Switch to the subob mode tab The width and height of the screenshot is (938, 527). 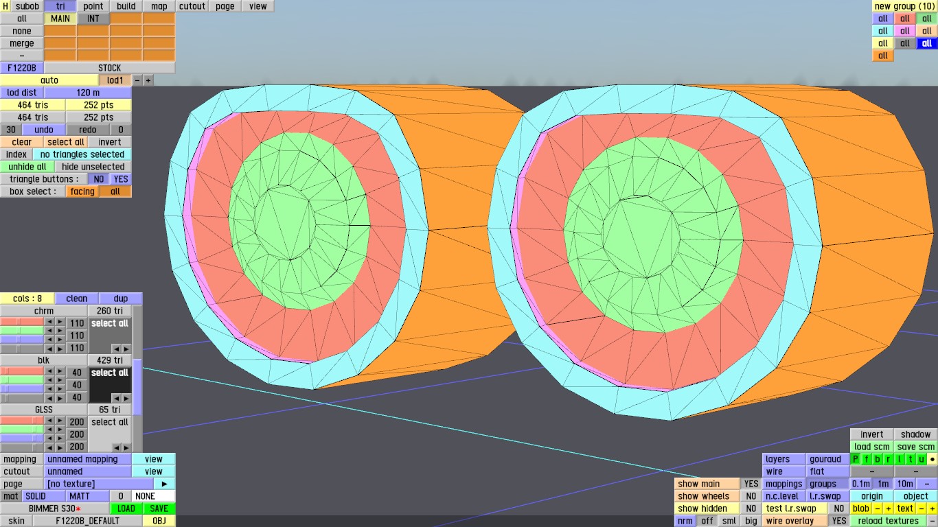click(x=27, y=6)
